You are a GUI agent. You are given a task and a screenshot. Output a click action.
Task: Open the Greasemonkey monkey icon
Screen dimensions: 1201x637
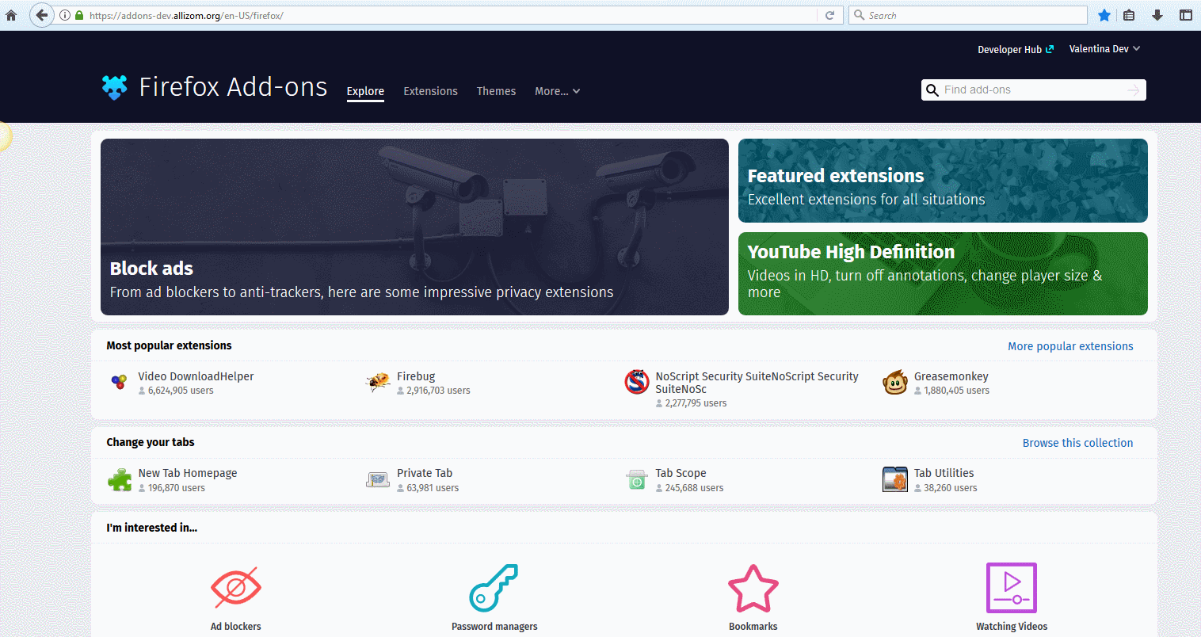[895, 382]
